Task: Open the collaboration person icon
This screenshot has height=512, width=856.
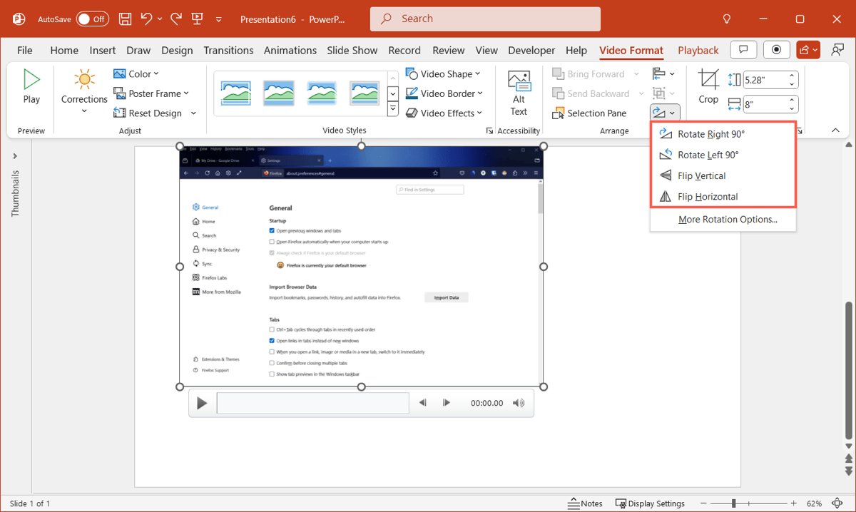Action: 838,50
